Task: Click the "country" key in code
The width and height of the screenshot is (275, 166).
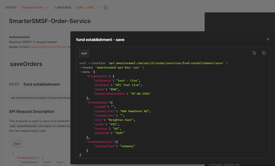Action: pos(101,129)
